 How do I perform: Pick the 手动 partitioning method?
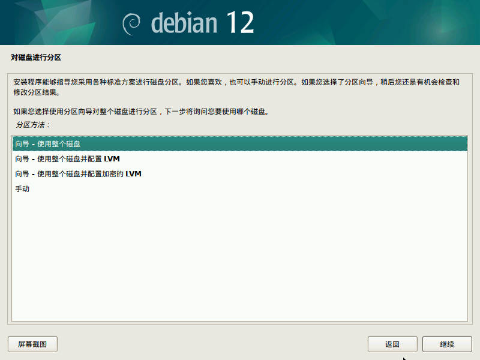pyautogui.click(x=239, y=188)
